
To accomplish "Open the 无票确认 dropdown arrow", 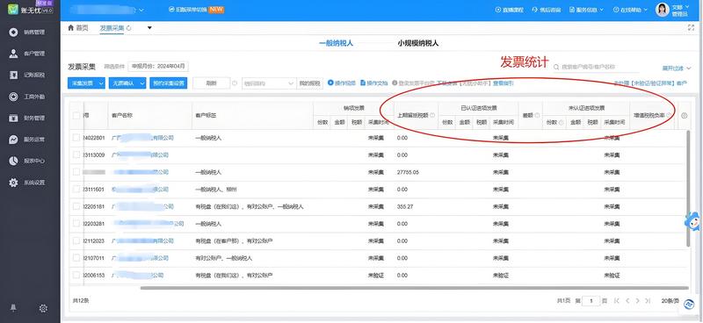I will point(142,83).
